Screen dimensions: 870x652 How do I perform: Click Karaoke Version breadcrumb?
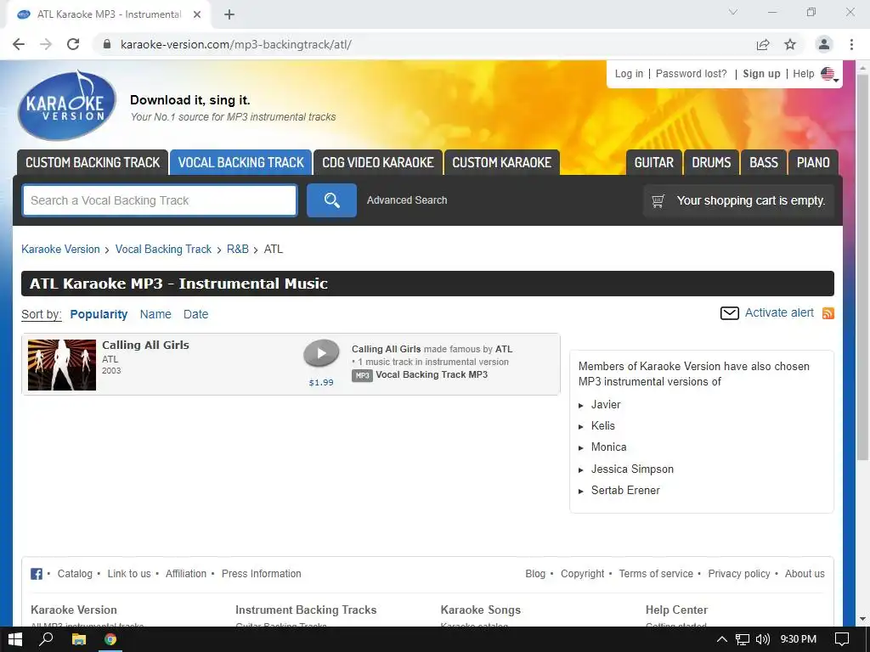[x=60, y=250]
